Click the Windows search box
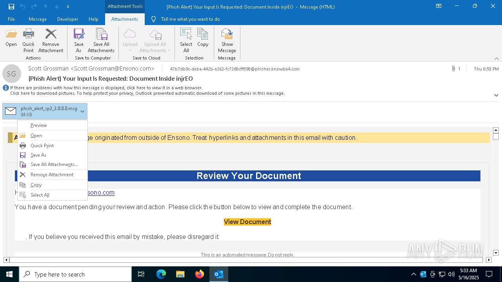502x282 pixels. point(75,274)
